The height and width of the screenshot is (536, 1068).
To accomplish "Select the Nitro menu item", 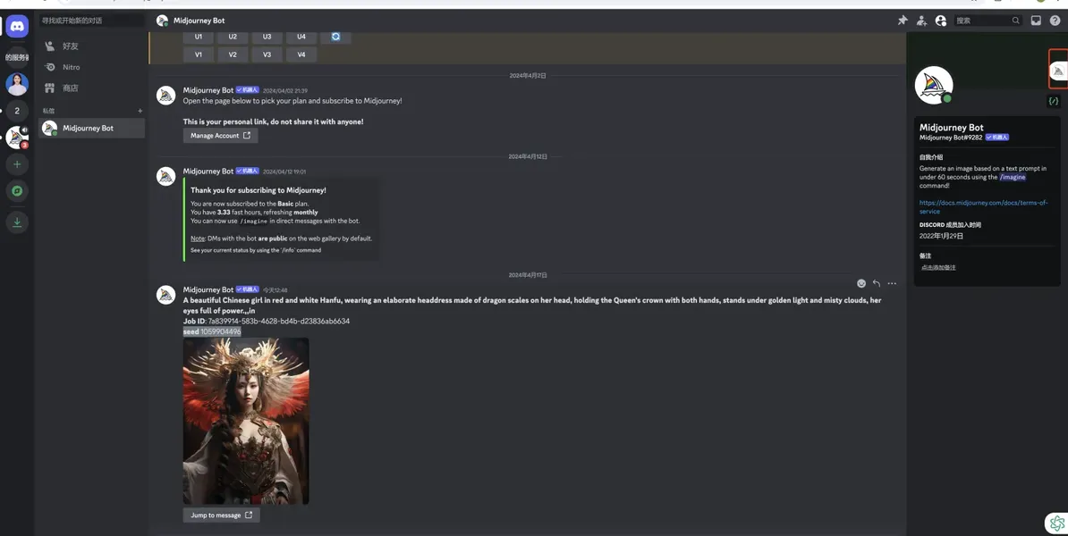I will point(71,67).
